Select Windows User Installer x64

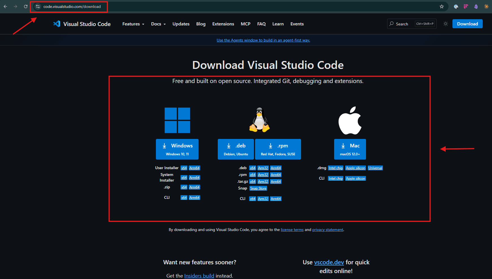pos(184,168)
